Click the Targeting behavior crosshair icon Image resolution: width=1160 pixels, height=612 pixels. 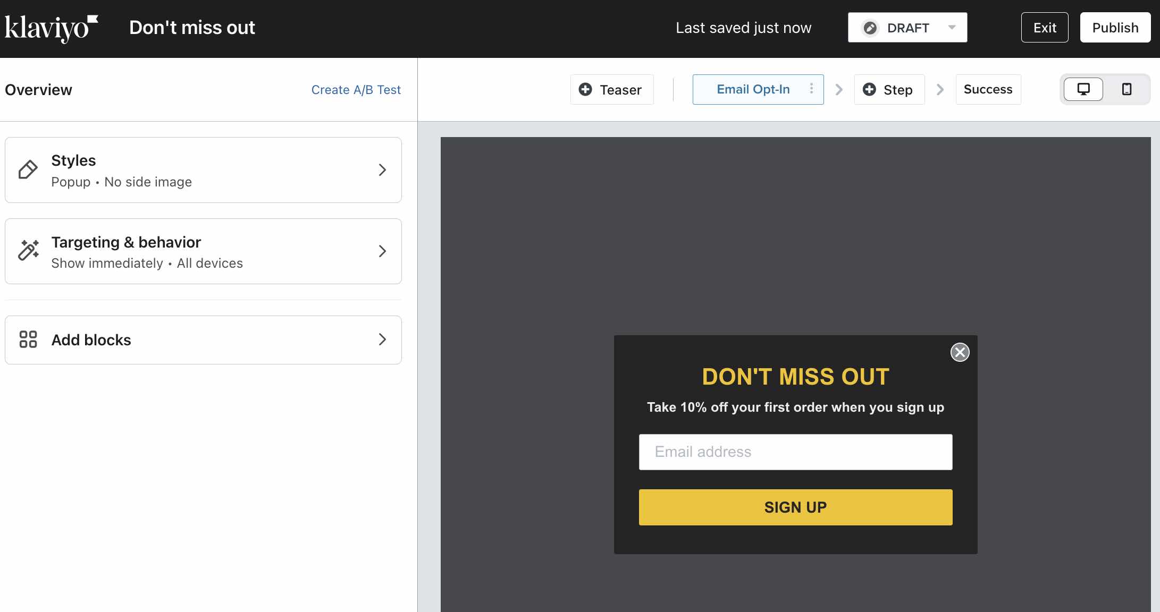pyautogui.click(x=28, y=251)
